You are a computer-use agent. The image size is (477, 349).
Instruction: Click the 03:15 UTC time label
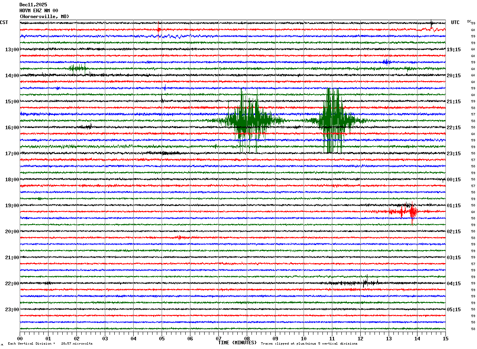454,258
